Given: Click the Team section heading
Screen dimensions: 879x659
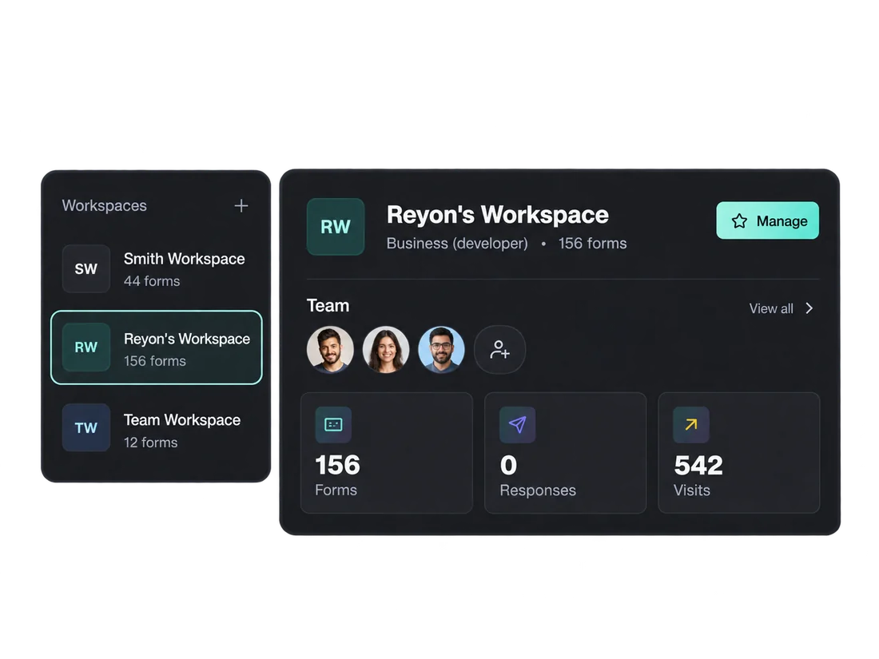Looking at the screenshot, I should 328,305.
